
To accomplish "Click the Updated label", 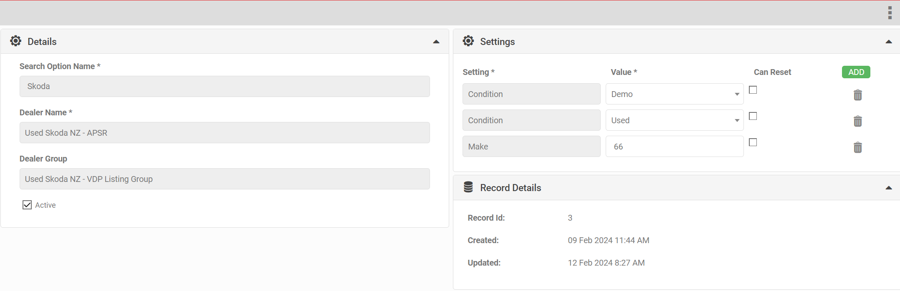I will click(484, 263).
